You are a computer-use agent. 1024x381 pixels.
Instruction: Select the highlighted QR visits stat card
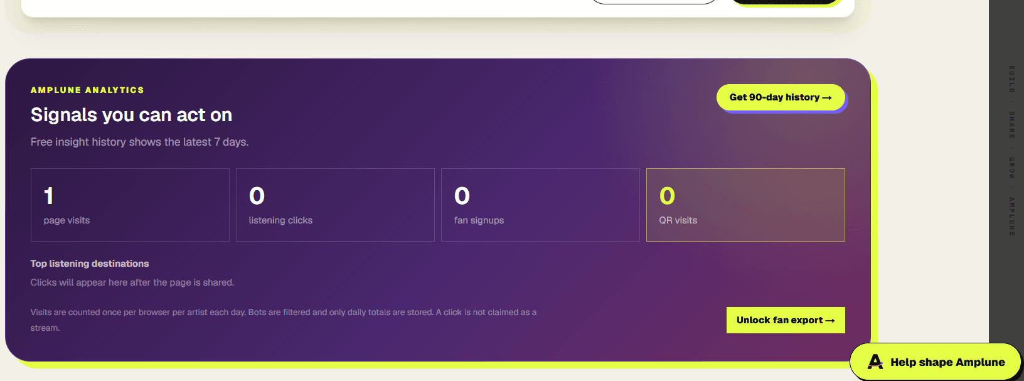coord(745,205)
